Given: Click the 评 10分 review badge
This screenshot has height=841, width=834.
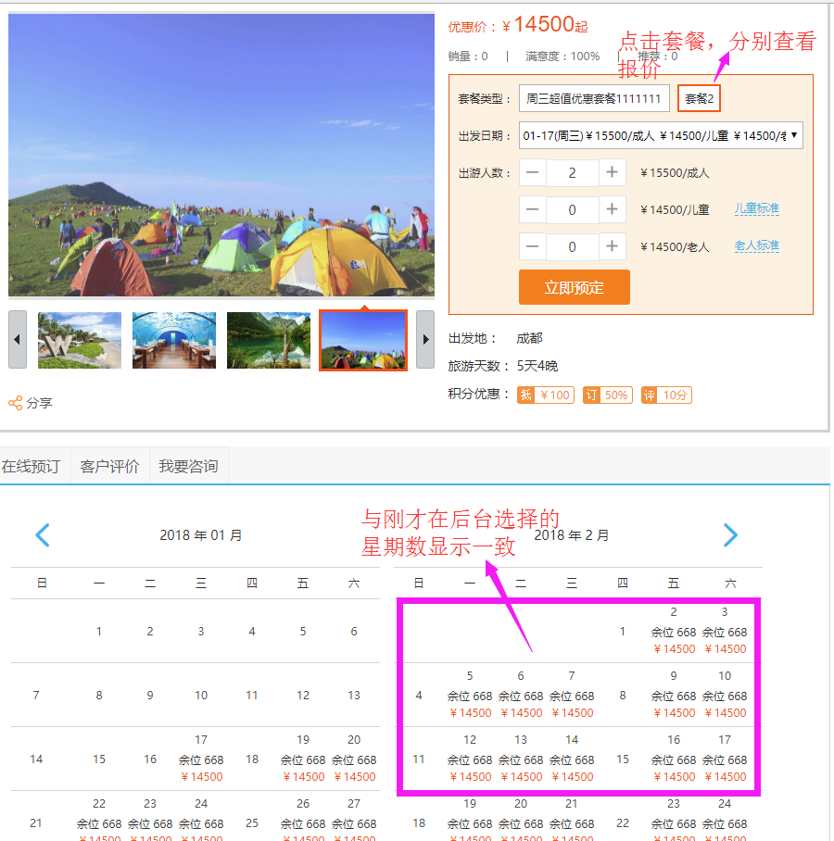Looking at the screenshot, I should [x=664, y=395].
